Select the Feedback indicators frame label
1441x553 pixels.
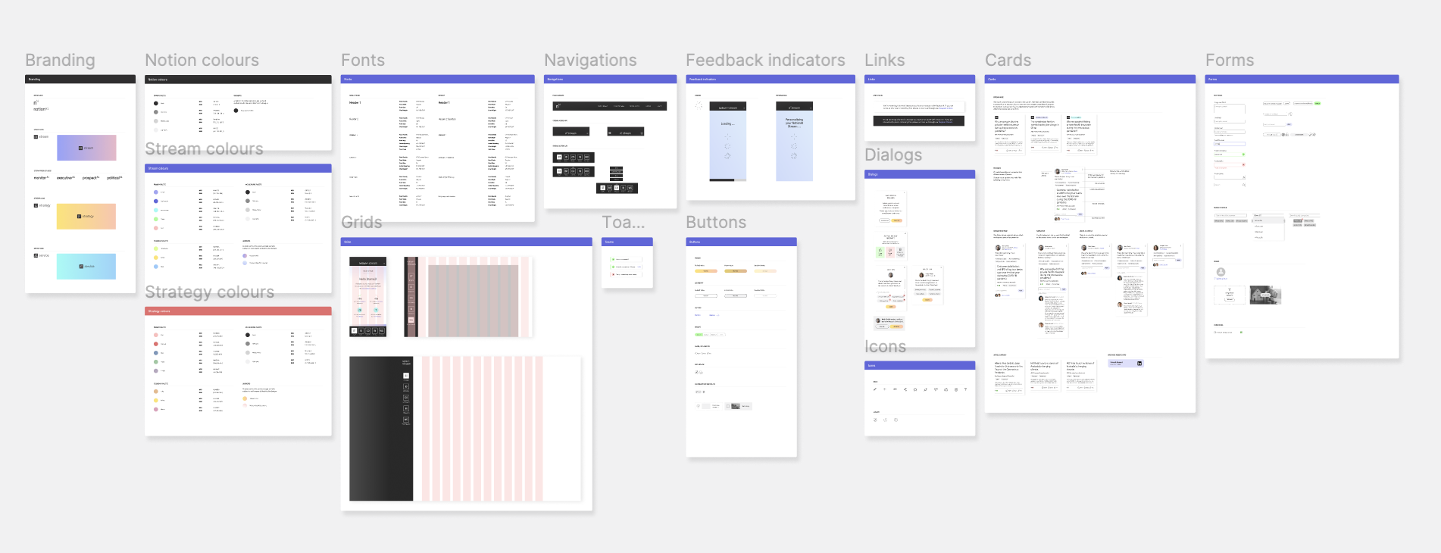point(765,60)
